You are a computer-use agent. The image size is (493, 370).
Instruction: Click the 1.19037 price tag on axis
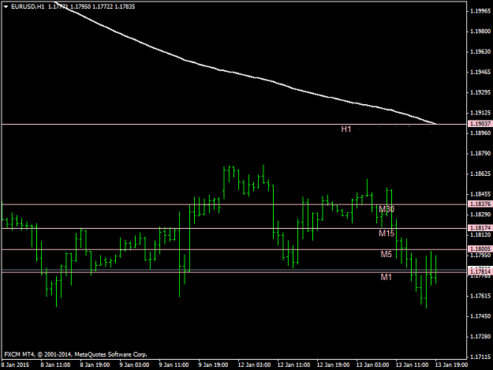point(480,124)
